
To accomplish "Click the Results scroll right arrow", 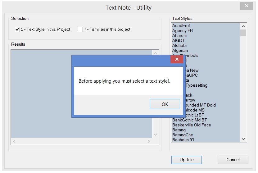I will click(149, 141).
